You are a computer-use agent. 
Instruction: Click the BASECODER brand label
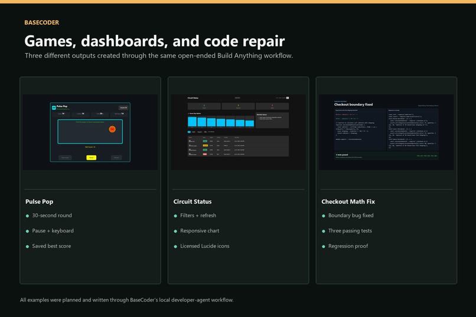coord(42,22)
